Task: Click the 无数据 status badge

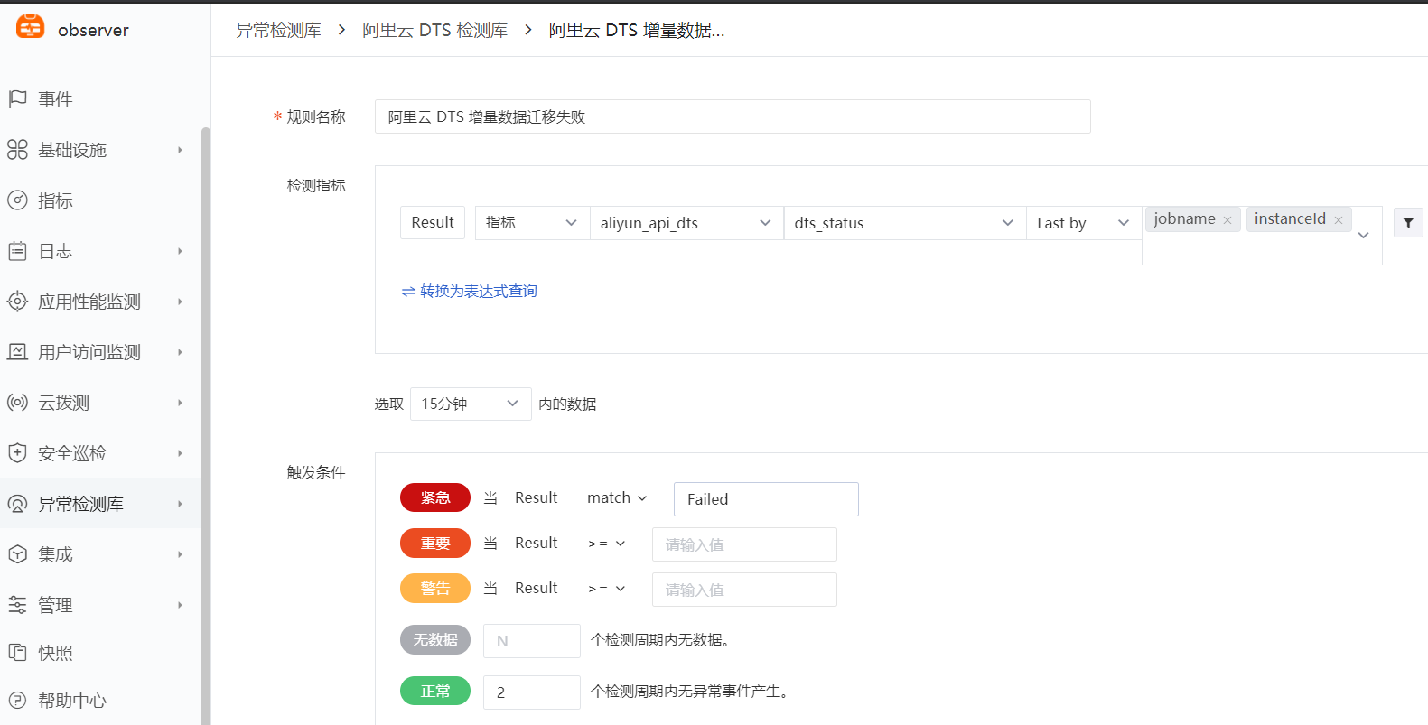Action: click(435, 639)
